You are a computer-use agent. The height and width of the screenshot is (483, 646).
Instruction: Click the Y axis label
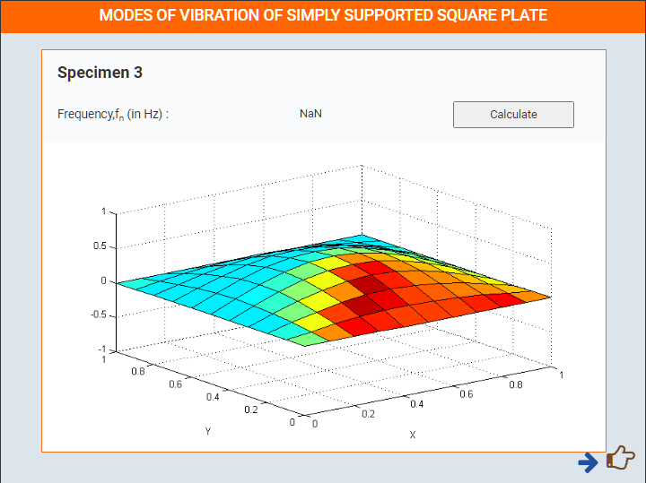coord(208,431)
